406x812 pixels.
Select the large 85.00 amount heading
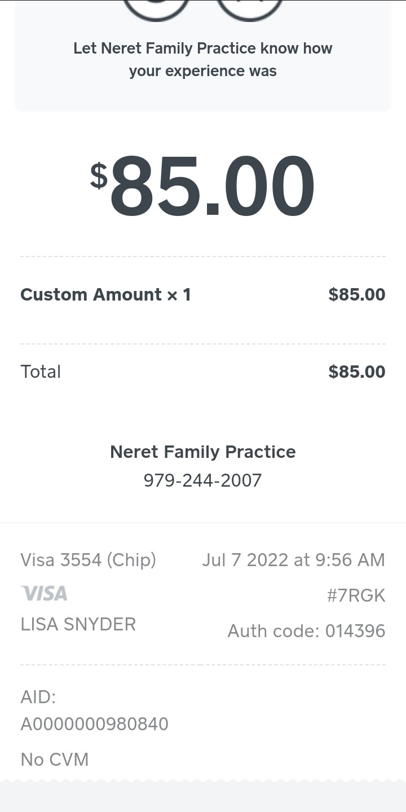[212, 186]
